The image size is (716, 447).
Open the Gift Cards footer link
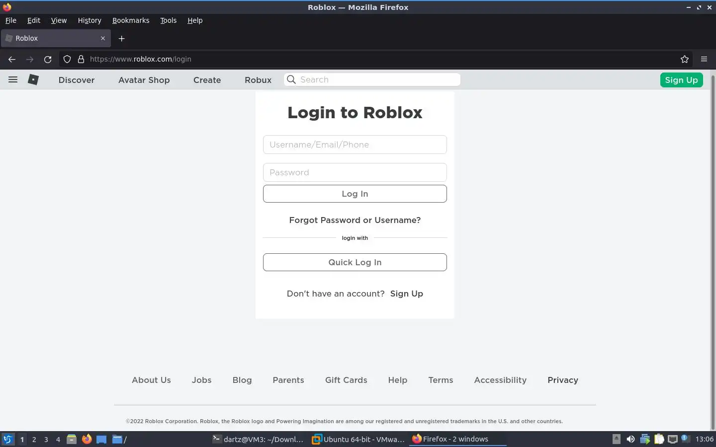pyautogui.click(x=346, y=380)
